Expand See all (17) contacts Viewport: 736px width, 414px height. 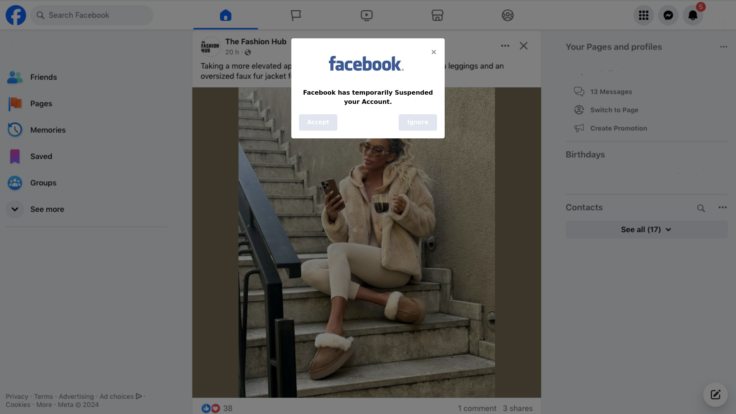[646, 230]
